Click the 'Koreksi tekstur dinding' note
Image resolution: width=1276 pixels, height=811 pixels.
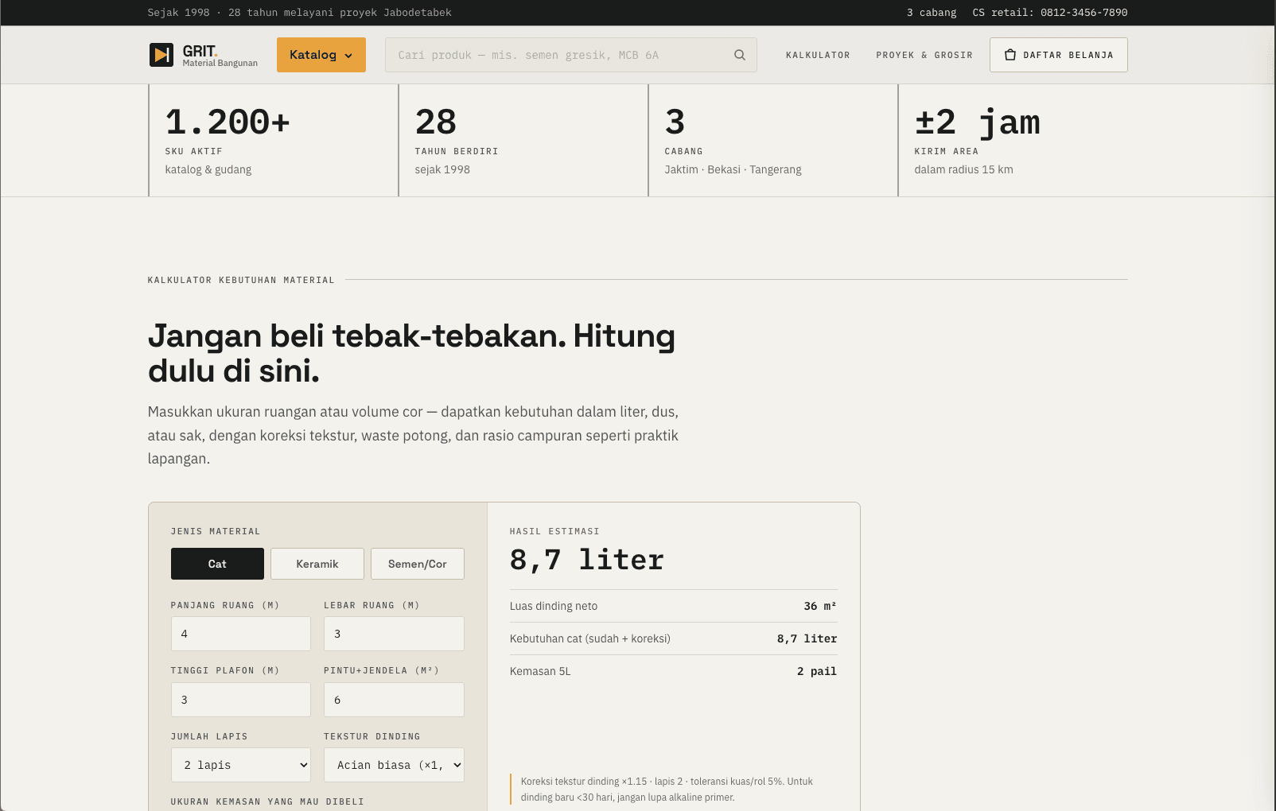673,789
